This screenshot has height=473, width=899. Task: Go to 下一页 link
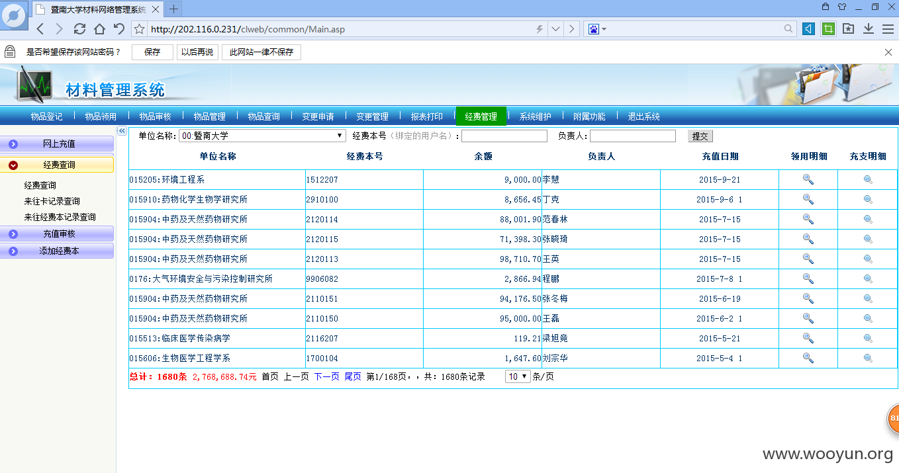pyautogui.click(x=326, y=376)
